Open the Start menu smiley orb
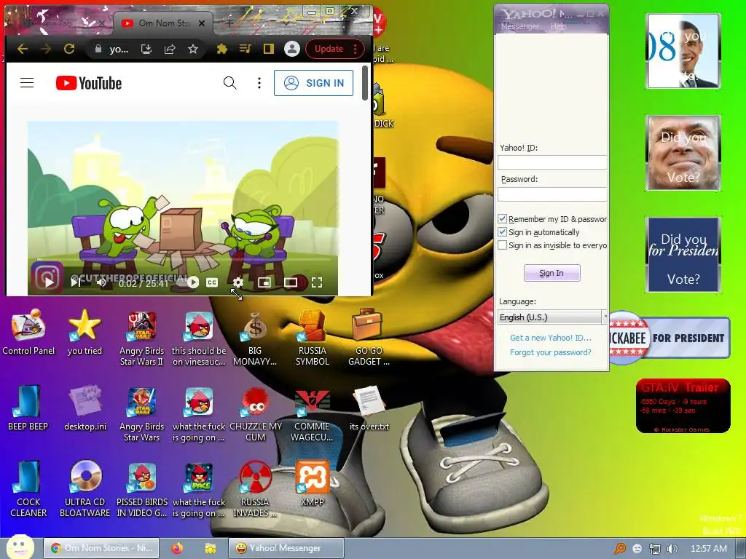Viewport: 746px width, 559px height. click(20, 547)
